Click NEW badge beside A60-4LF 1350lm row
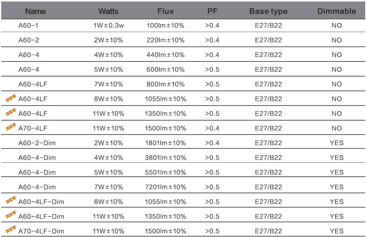Viewport: 366px width, 237px height. [11, 112]
